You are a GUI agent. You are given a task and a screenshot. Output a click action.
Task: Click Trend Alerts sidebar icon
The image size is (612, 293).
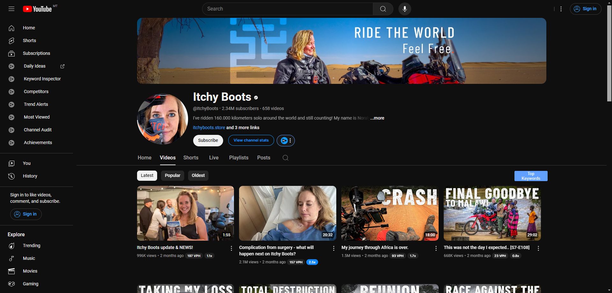[x=11, y=105]
